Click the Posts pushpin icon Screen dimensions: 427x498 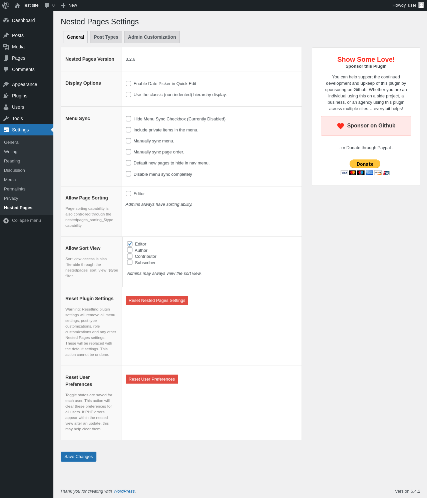(x=6, y=35)
